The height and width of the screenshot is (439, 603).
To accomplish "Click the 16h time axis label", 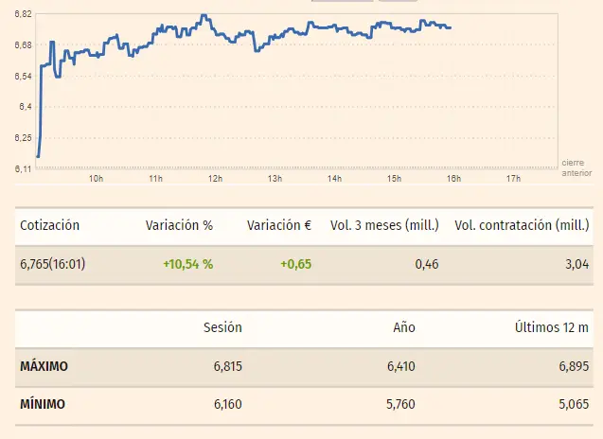I will (x=453, y=179).
